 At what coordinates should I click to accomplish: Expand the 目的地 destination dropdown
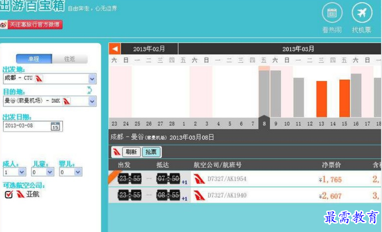(x=92, y=101)
